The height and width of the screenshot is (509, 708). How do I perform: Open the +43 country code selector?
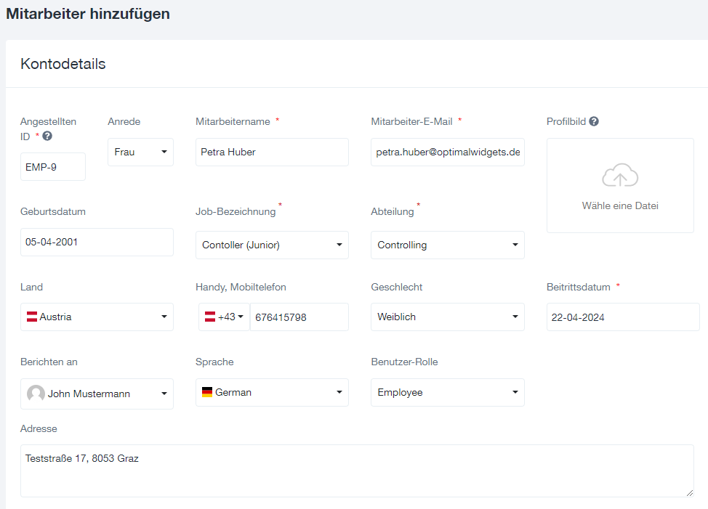[x=224, y=317]
